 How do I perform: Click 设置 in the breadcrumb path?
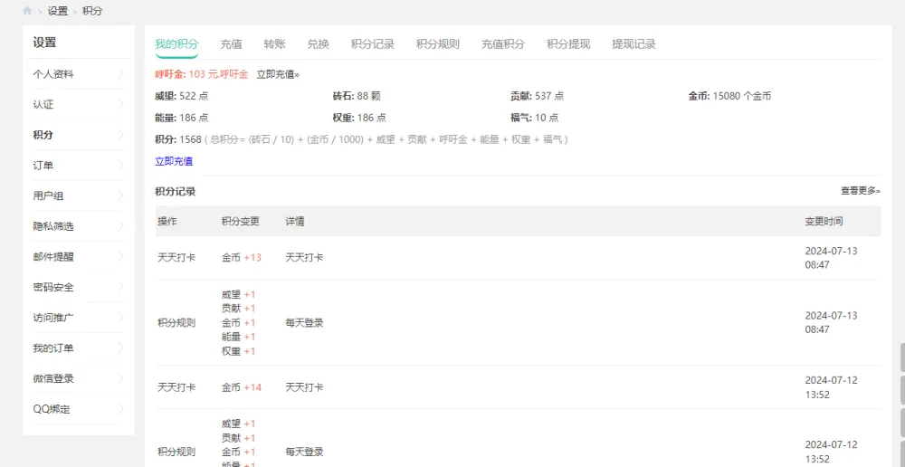coord(58,11)
